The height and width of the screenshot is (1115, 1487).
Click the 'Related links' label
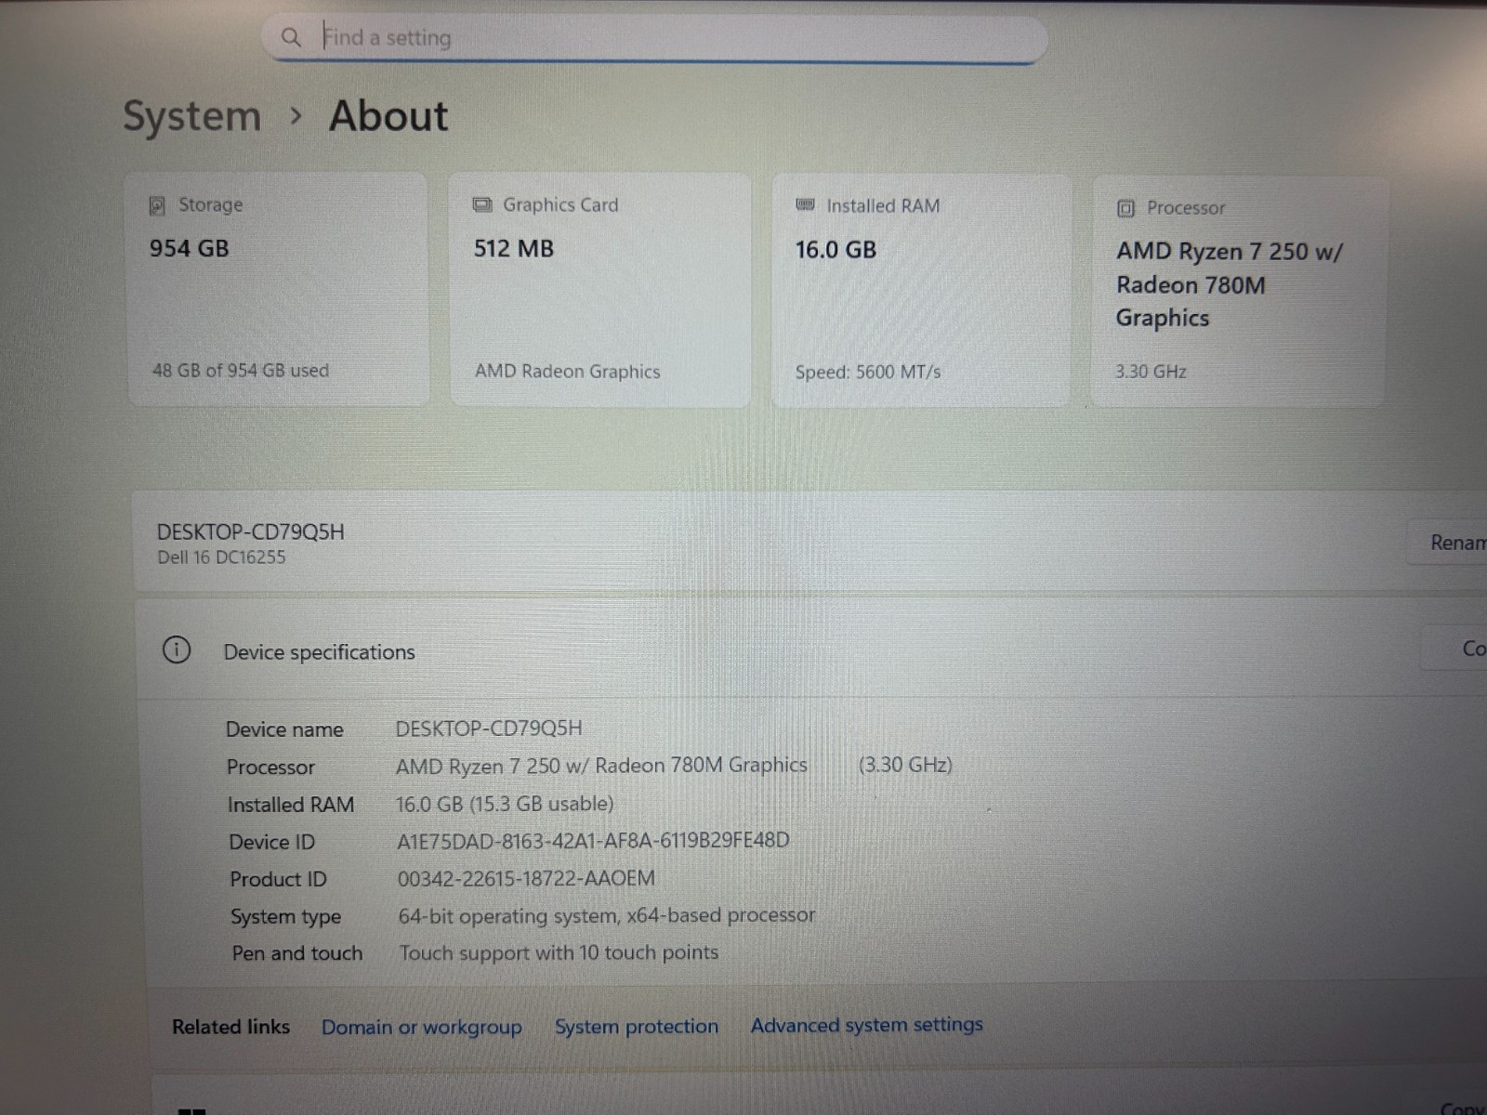coord(230,1027)
